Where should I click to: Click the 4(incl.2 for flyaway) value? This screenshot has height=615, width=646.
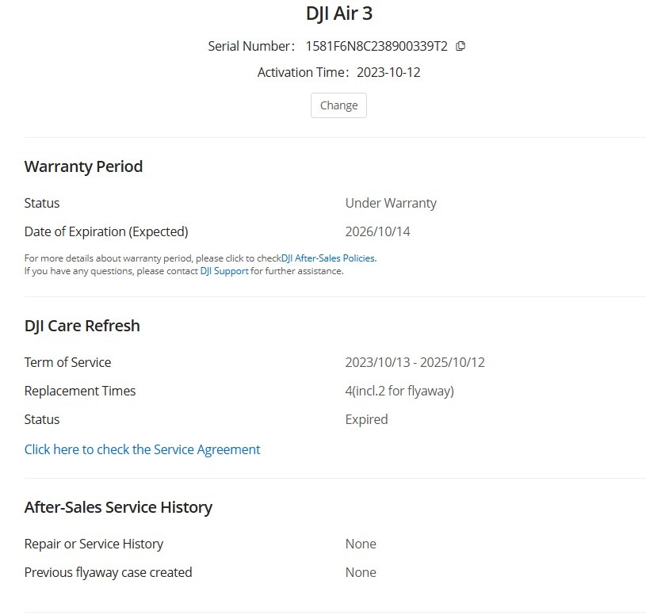click(x=399, y=391)
